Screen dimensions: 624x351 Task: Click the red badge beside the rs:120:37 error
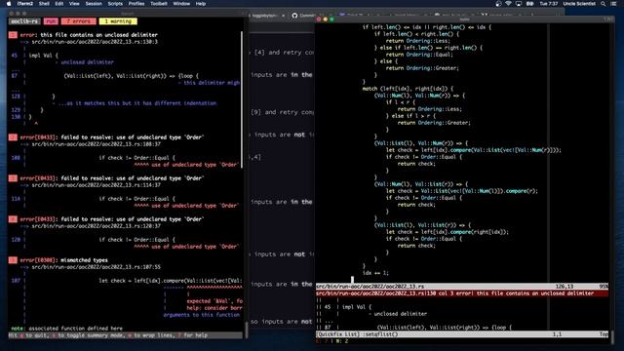[13, 219]
